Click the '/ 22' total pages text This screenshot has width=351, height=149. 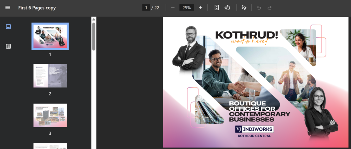[155, 8]
